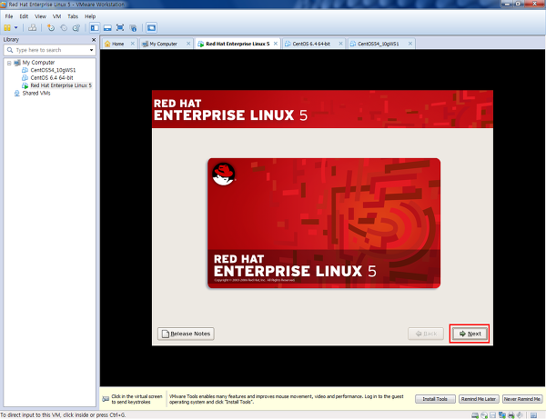
Task: Click the Revert to snapshot icon
Action: (64, 28)
